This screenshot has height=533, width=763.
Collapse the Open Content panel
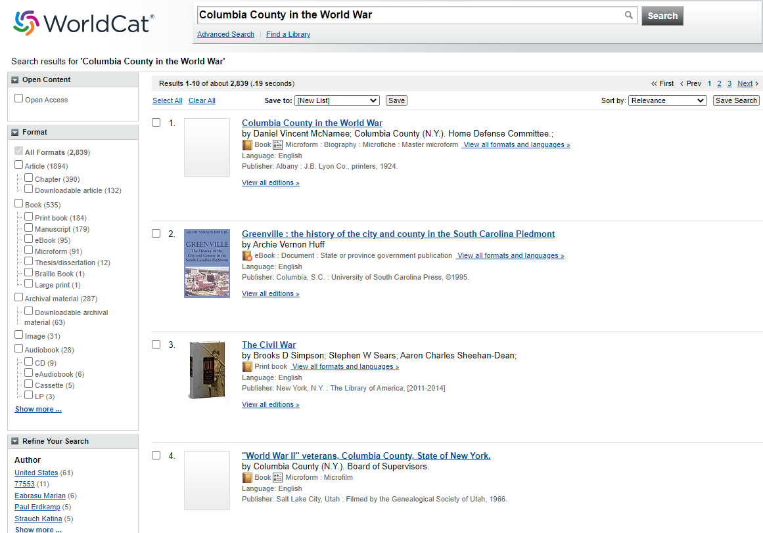click(x=15, y=80)
